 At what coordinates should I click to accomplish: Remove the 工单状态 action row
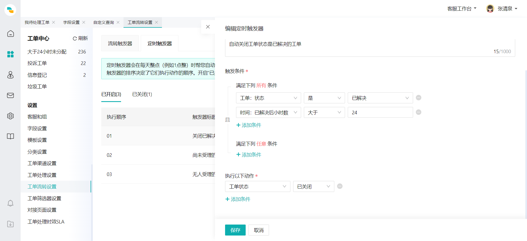[340, 186]
